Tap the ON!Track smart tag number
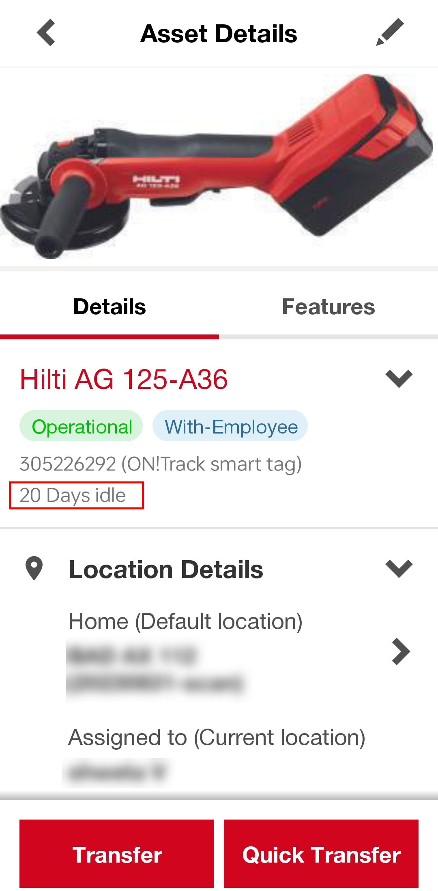438x891 pixels. point(160,464)
